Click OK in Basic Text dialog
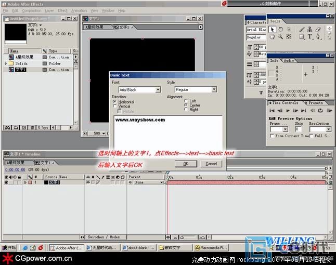The height and width of the screenshot is (265, 336). [x=186, y=164]
